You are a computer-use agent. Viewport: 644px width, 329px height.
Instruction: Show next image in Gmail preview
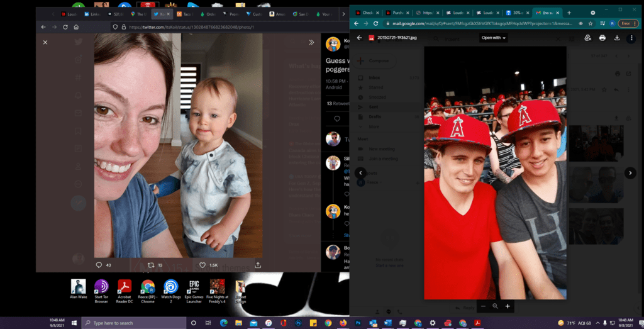coord(630,173)
